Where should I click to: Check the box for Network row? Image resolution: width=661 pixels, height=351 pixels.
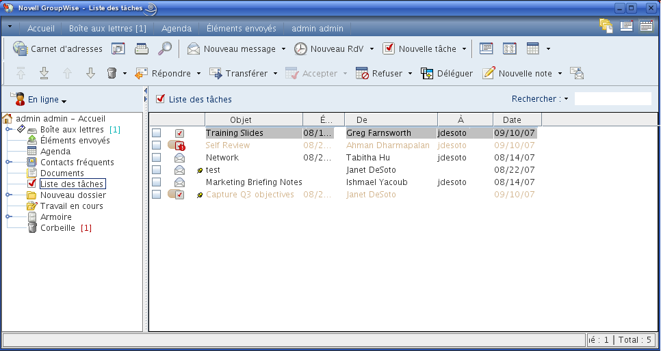(157, 157)
